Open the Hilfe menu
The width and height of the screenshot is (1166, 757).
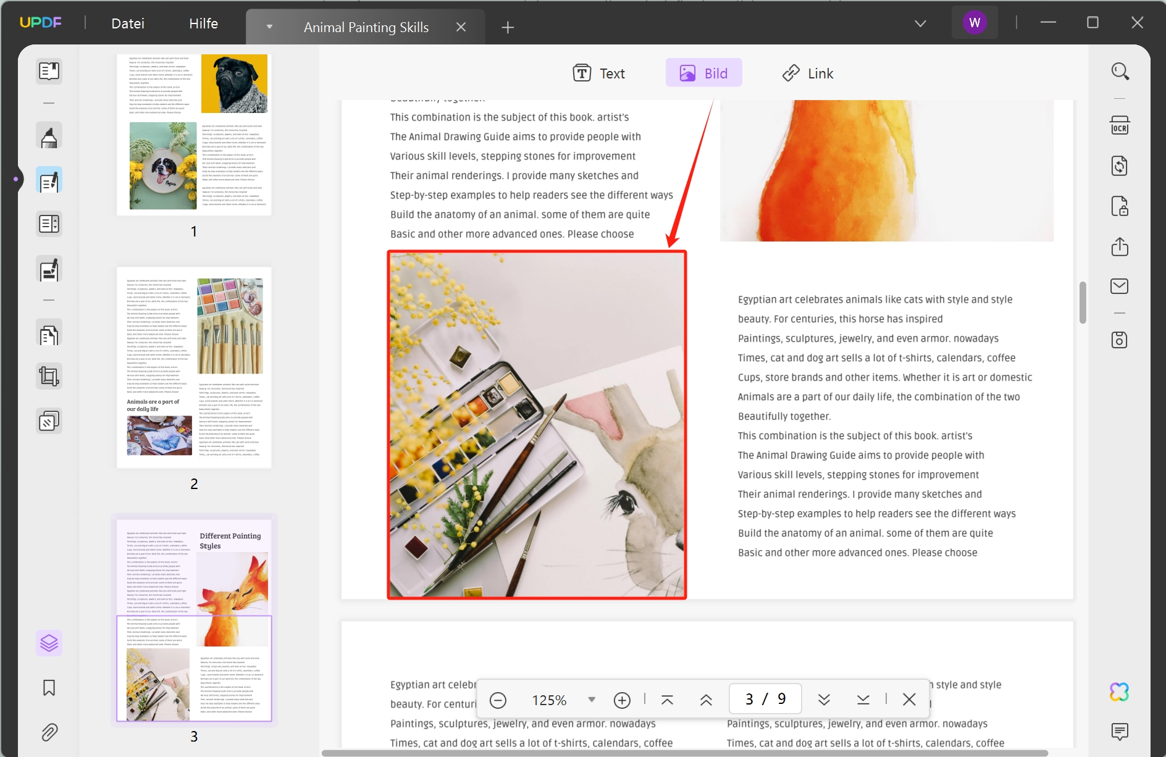[x=203, y=23]
